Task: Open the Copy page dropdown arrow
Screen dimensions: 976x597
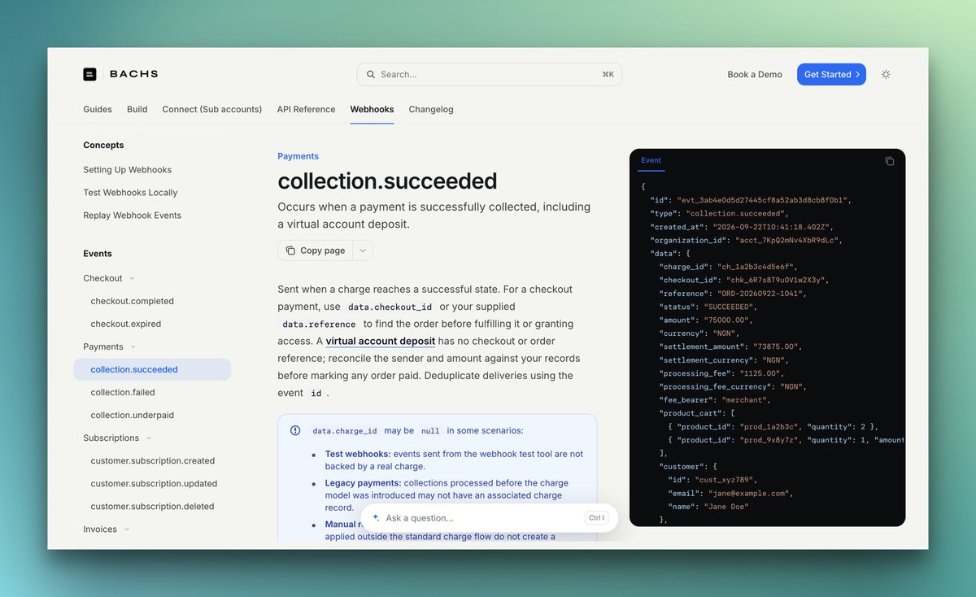Action: (363, 251)
